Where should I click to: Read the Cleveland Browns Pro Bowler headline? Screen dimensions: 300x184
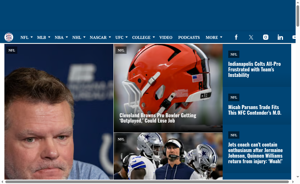click(158, 118)
